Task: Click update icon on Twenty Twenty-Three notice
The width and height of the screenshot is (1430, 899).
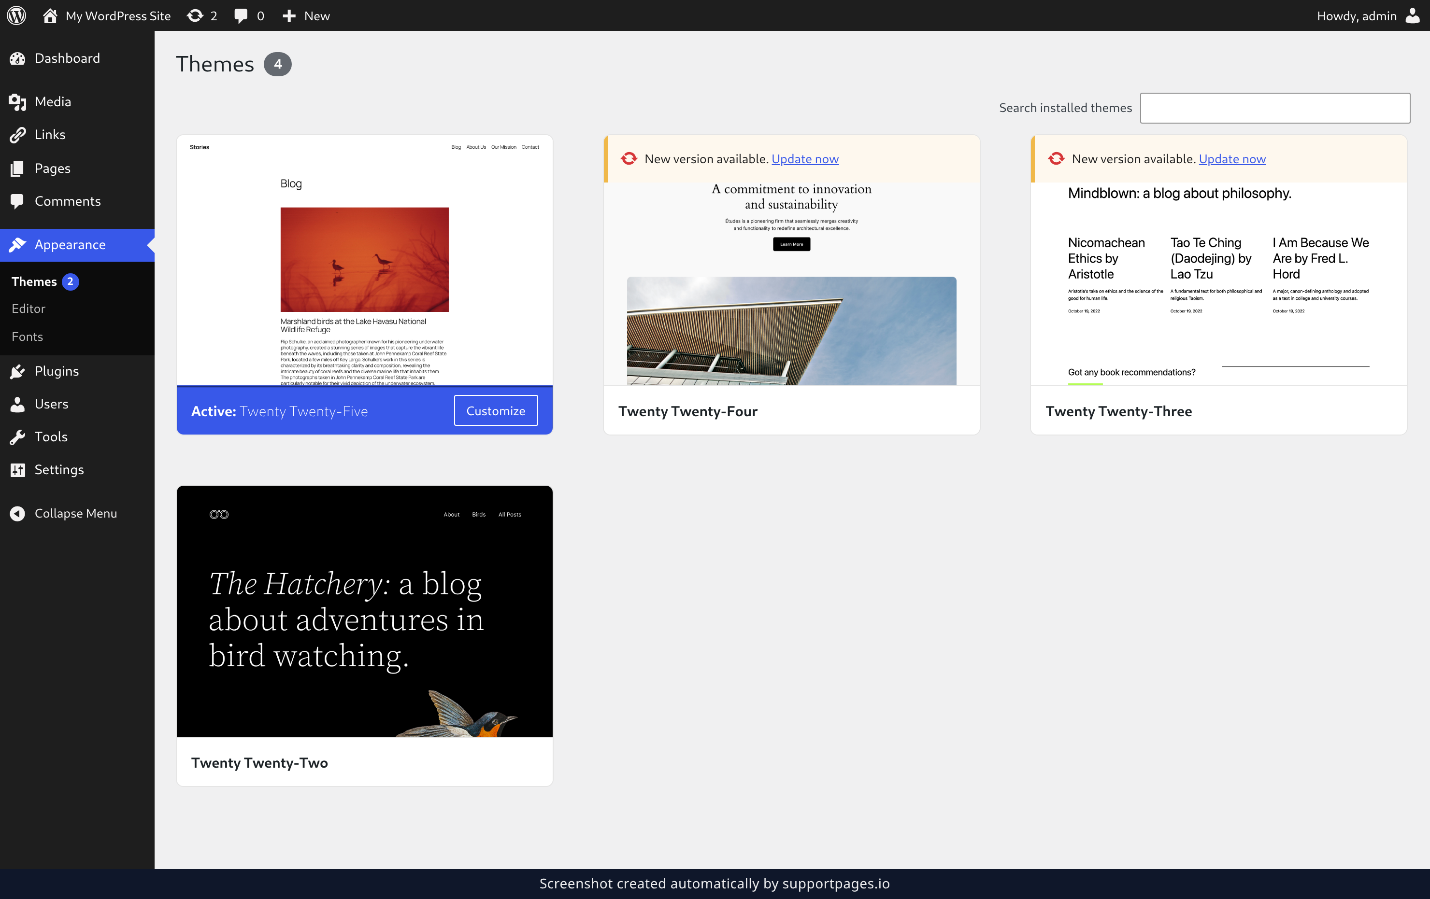Action: (x=1056, y=159)
